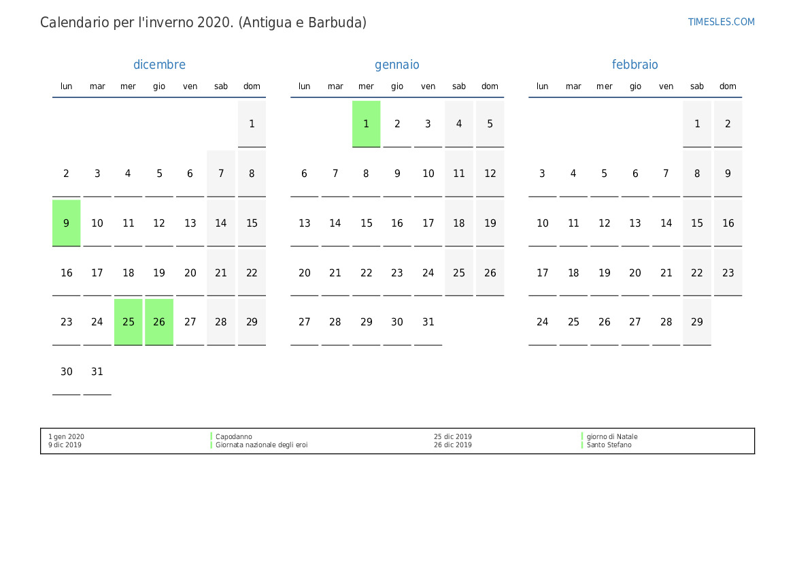
Task: Click the Santo Stefano legend entry
Action: click(609, 445)
